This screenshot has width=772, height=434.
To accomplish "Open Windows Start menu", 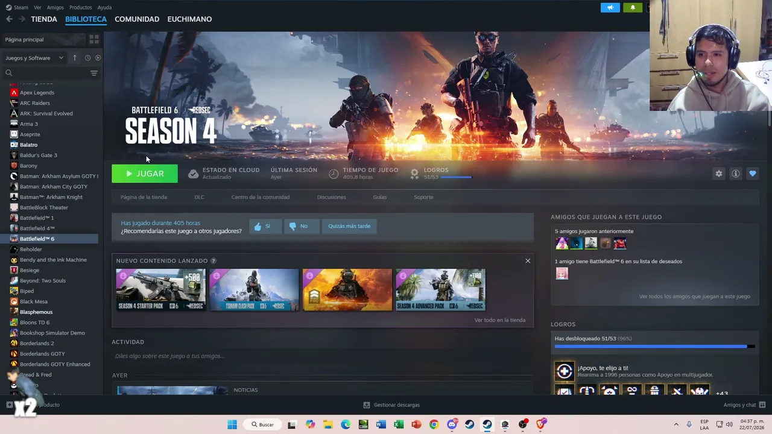I will 232,424.
